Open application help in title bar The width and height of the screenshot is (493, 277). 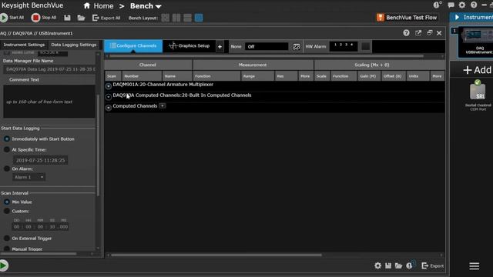[x=474, y=5]
